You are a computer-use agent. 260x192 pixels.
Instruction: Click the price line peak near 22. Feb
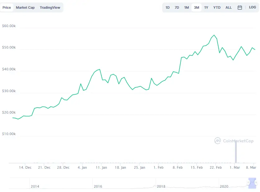click(214, 35)
